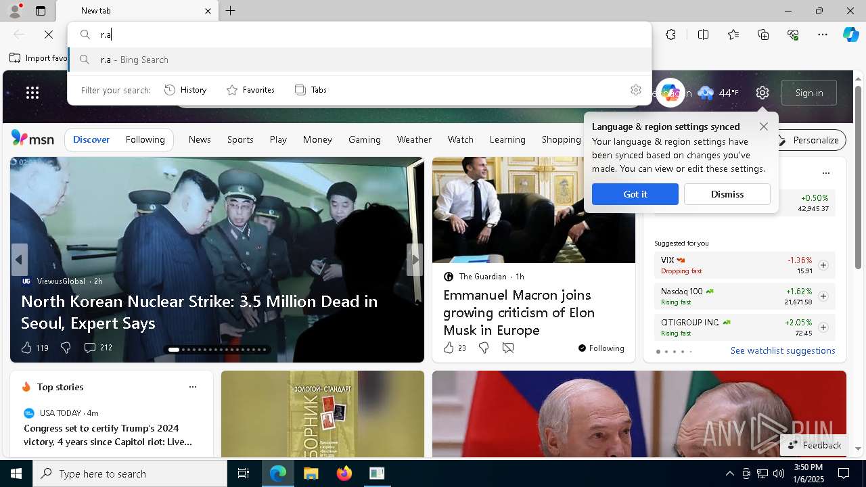Show next carousel story arrow
866x487 pixels.
coord(415,260)
